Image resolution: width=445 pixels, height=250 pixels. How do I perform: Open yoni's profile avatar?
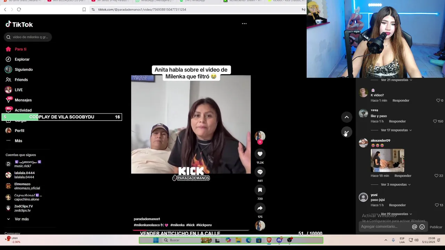363,197
